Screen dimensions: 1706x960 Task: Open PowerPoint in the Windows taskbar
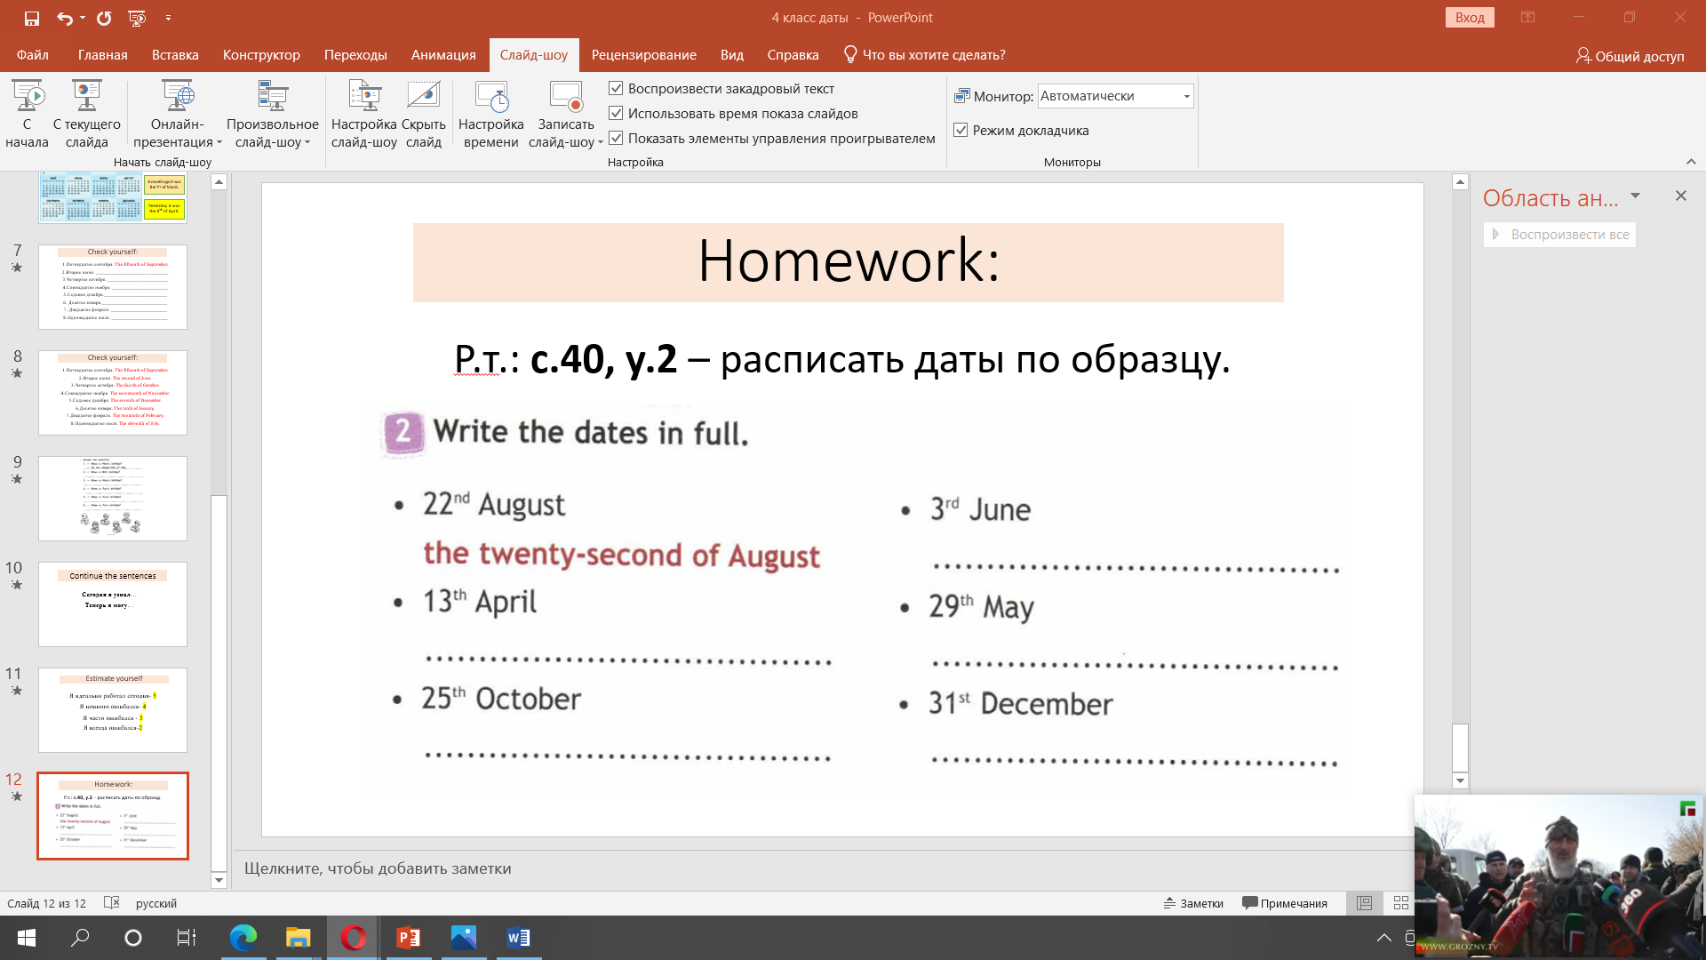(409, 938)
